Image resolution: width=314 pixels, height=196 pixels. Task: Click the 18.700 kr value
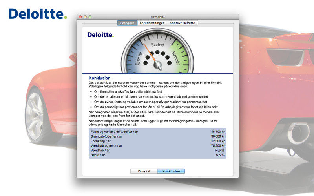pos(218,132)
